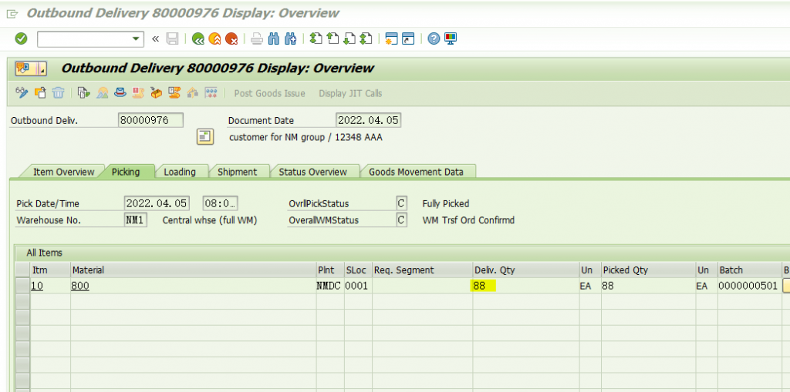This screenshot has height=392, width=790.
Task: Click the Pack box icon
Action: pyautogui.click(x=156, y=93)
